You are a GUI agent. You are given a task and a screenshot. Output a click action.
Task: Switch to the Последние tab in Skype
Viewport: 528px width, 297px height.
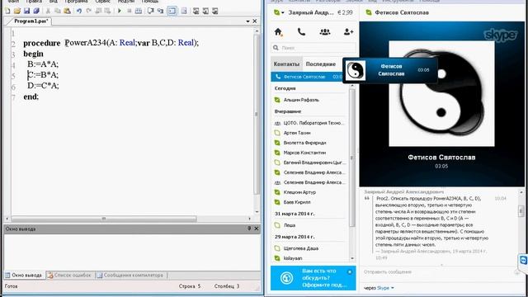click(x=321, y=64)
